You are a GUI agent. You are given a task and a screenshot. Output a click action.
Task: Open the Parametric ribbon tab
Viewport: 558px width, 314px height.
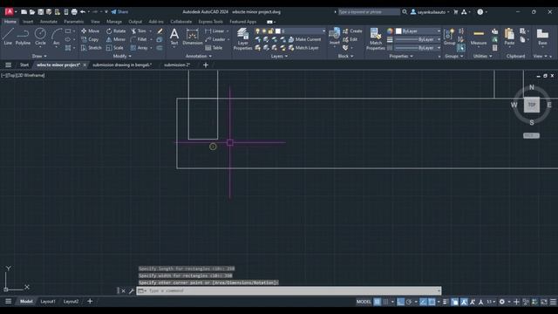tap(73, 22)
